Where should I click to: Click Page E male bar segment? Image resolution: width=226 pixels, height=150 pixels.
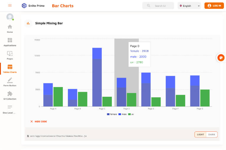pos(146,78)
